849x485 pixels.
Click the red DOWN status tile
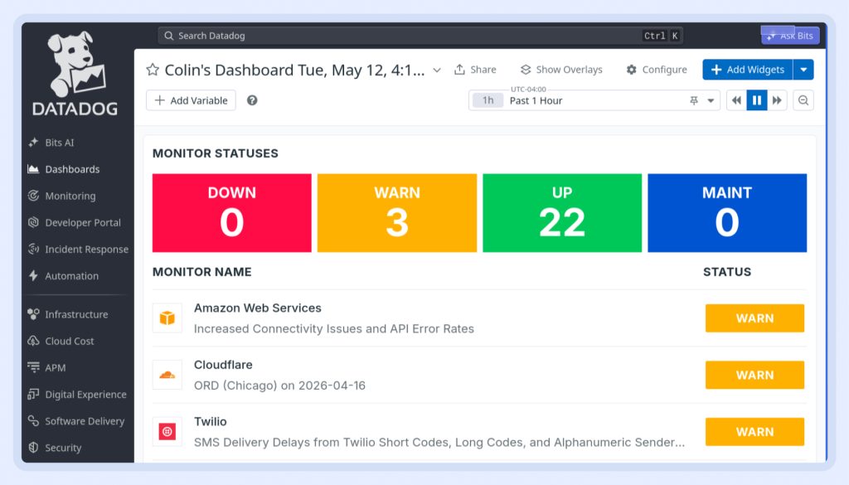(232, 213)
